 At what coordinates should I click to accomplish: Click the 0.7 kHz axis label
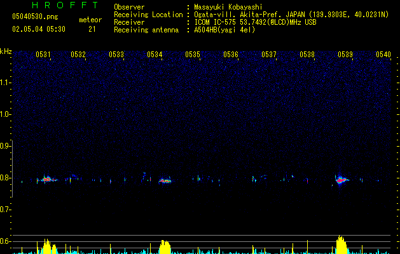(5, 210)
